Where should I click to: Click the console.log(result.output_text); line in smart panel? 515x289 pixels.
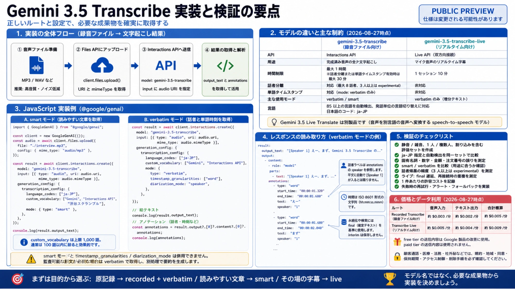click(x=46, y=231)
